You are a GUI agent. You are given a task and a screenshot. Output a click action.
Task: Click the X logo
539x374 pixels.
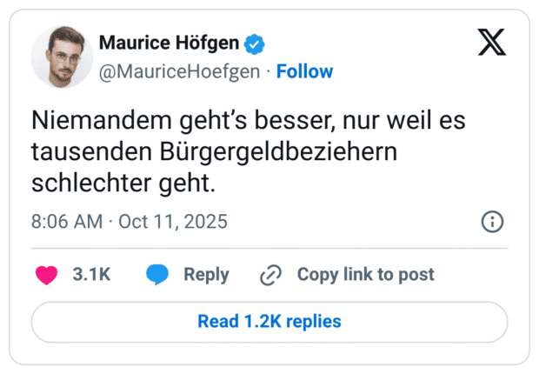pyautogui.click(x=492, y=42)
